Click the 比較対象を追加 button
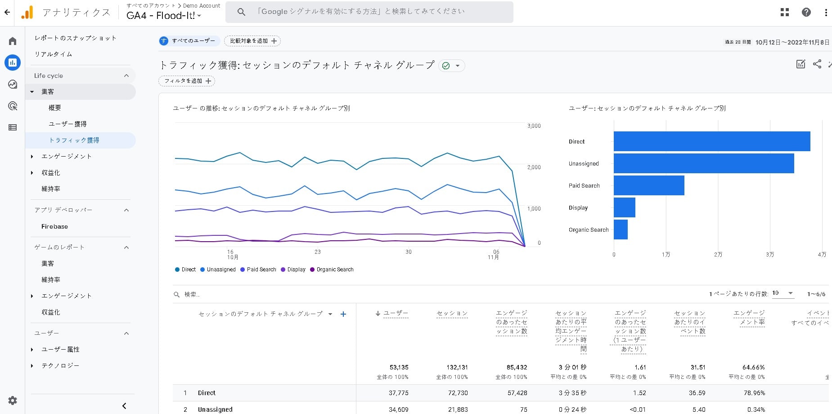 point(252,41)
